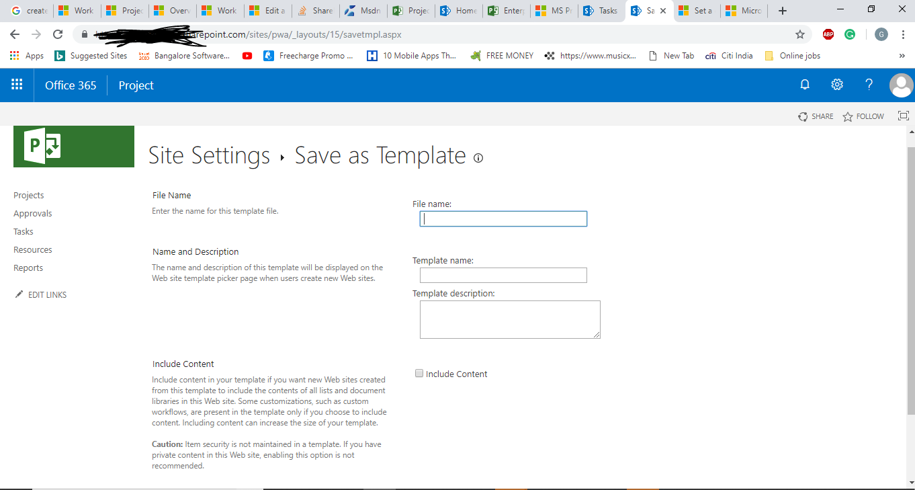Click the FOLLOW button
915x490 pixels.
(x=863, y=116)
